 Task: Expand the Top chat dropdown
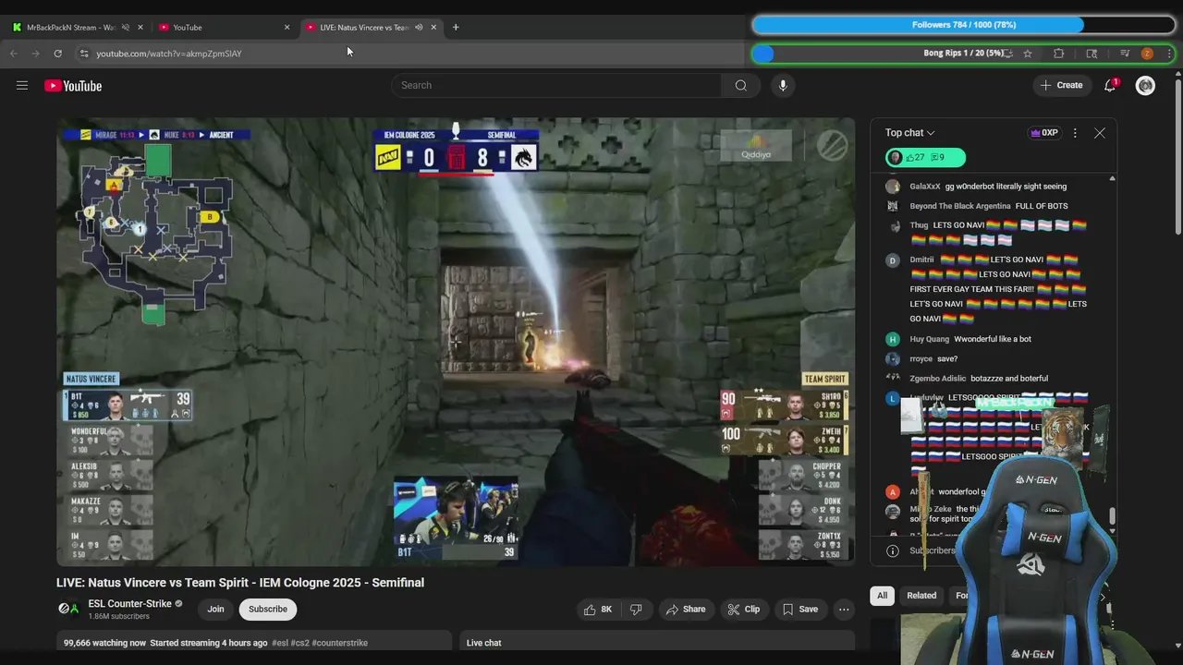click(x=910, y=133)
